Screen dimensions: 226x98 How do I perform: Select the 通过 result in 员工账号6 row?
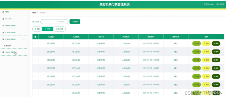pyautogui.click(x=176, y=85)
